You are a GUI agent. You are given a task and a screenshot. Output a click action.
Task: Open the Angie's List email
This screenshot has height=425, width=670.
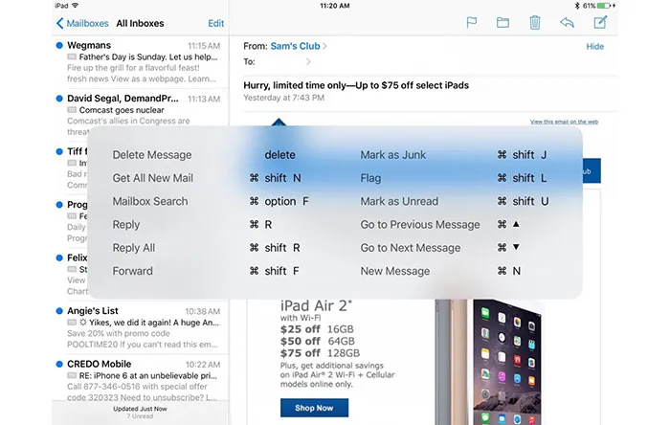point(141,327)
